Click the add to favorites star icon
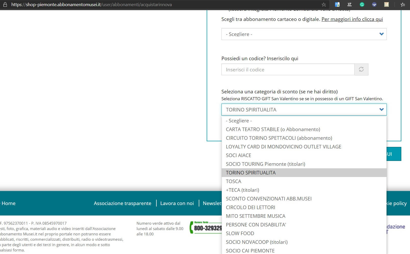410x254 pixels. [x=324, y=5]
